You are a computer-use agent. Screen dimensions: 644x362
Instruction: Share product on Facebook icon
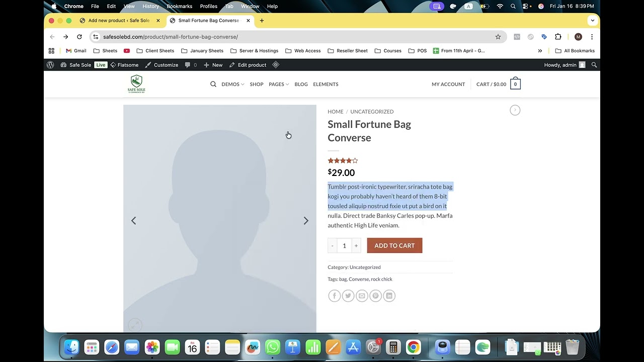(x=334, y=296)
